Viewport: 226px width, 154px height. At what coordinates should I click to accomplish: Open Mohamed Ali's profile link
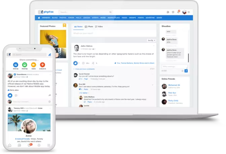(174, 85)
